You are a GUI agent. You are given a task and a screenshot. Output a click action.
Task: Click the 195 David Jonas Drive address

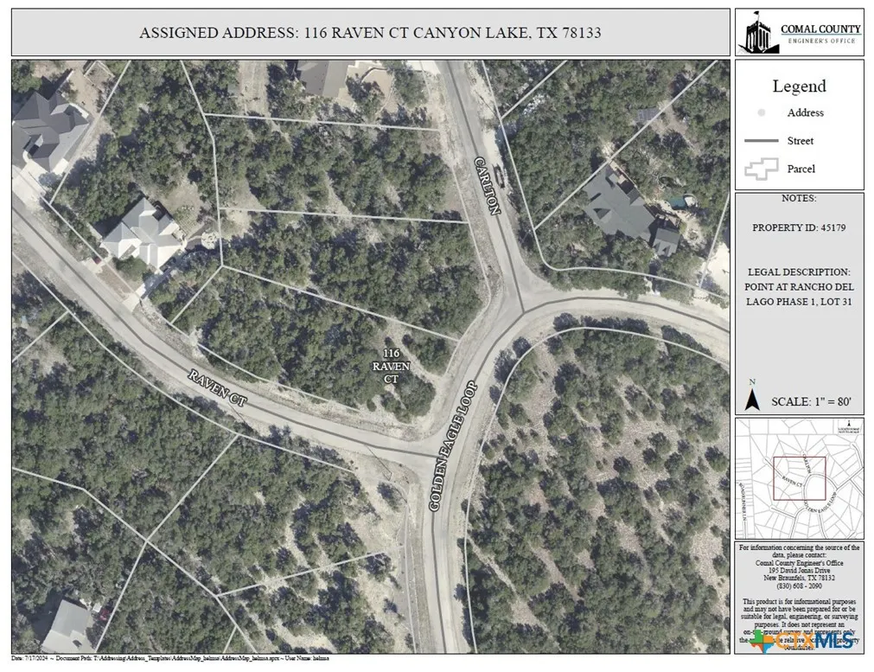tap(800, 571)
